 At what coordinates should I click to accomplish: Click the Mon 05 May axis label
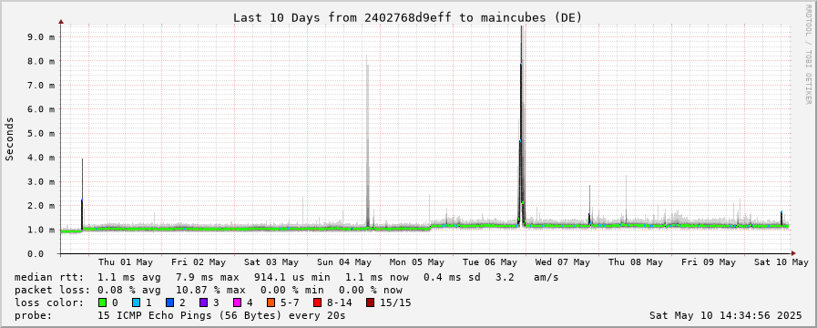point(417,261)
